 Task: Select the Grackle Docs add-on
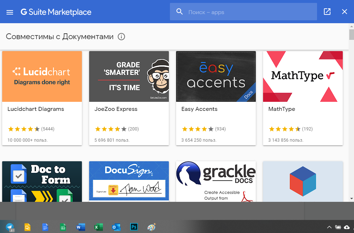[216, 181]
